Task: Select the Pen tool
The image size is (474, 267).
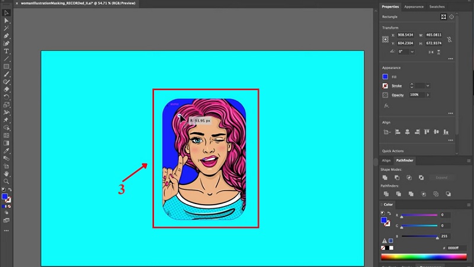Action: [7, 36]
